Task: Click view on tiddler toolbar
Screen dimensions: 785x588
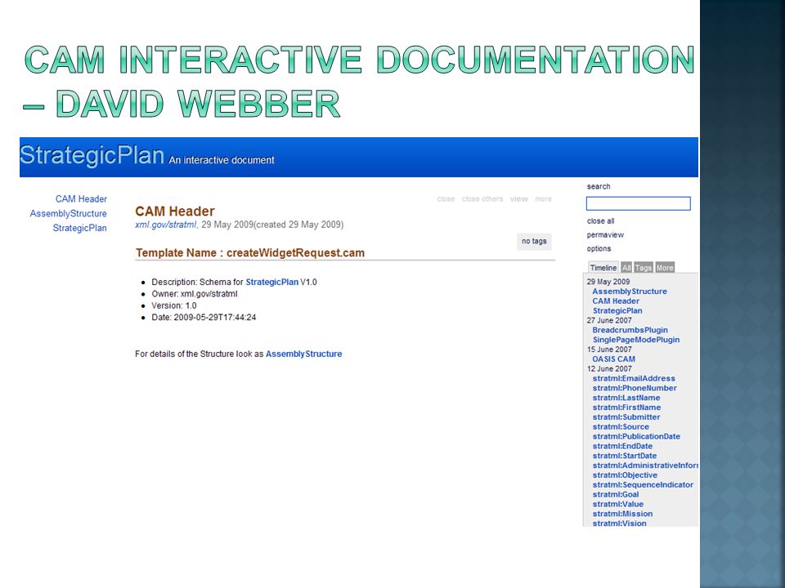Action: coord(518,199)
